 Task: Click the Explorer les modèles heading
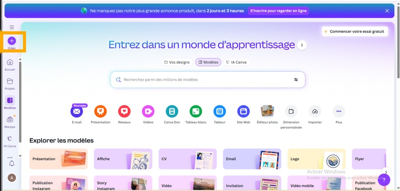coord(61,141)
